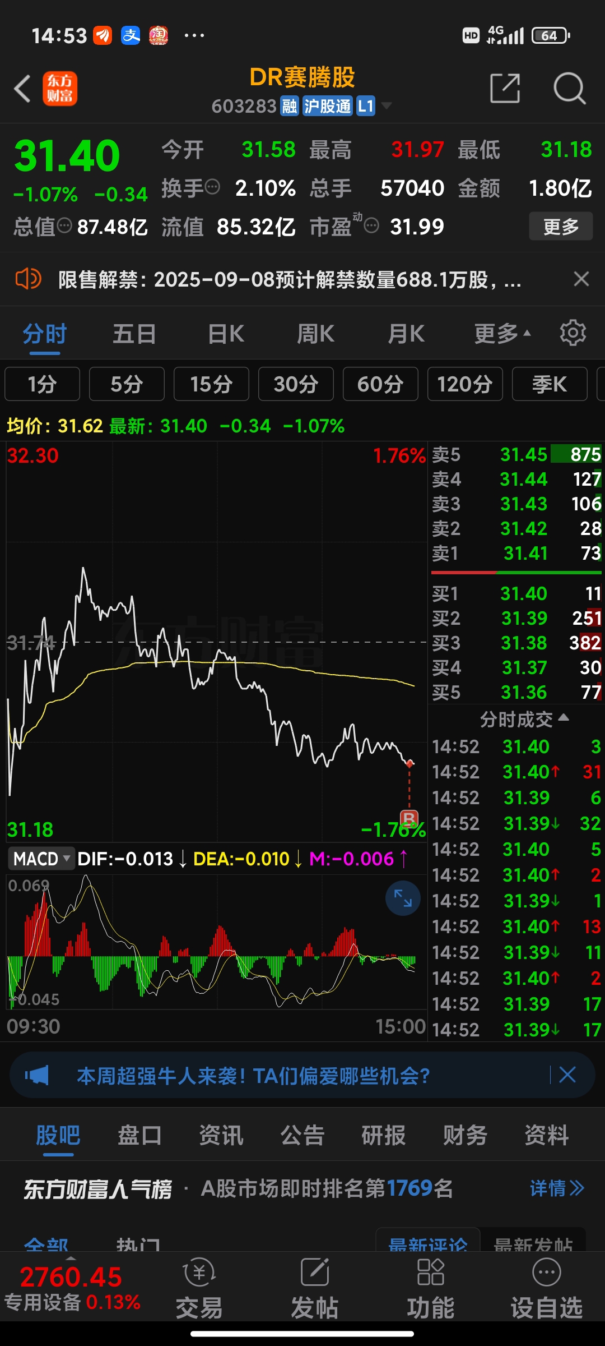Open 本周超强牛人来袭 promo banner link
This screenshot has width=605, height=1346.
(x=253, y=1076)
